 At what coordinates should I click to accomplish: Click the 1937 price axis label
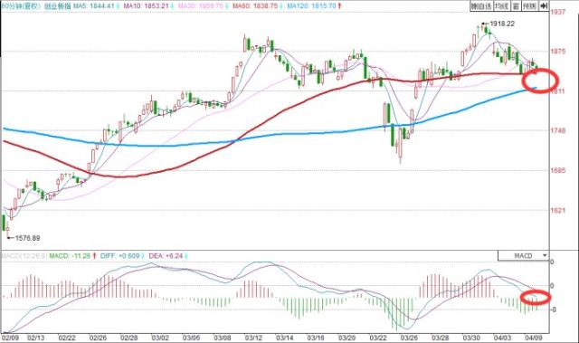[x=558, y=12]
